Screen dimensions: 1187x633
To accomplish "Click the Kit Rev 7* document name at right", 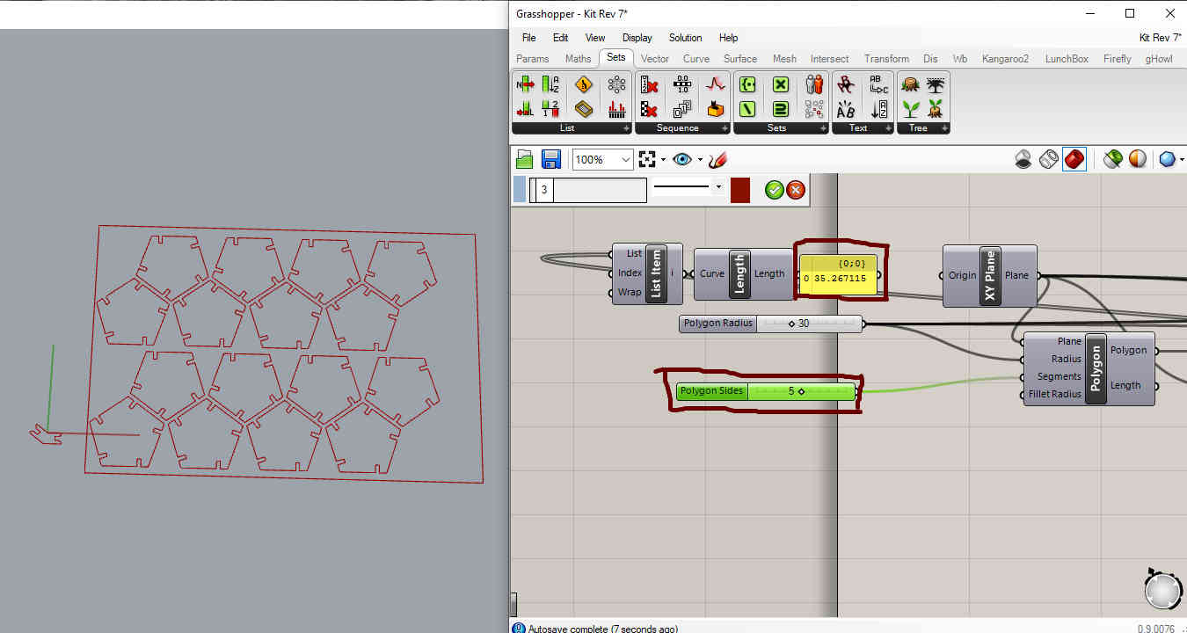I will point(1160,38).
